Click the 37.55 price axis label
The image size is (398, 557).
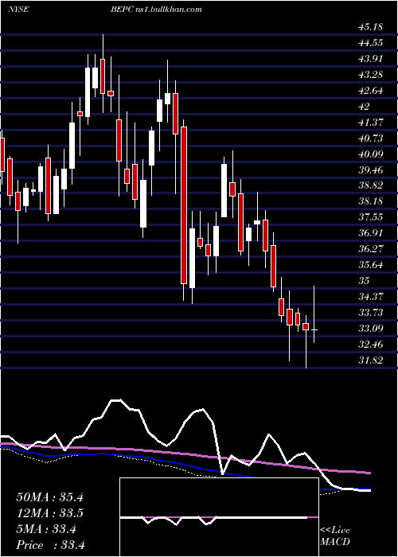(x=371, y=217)
